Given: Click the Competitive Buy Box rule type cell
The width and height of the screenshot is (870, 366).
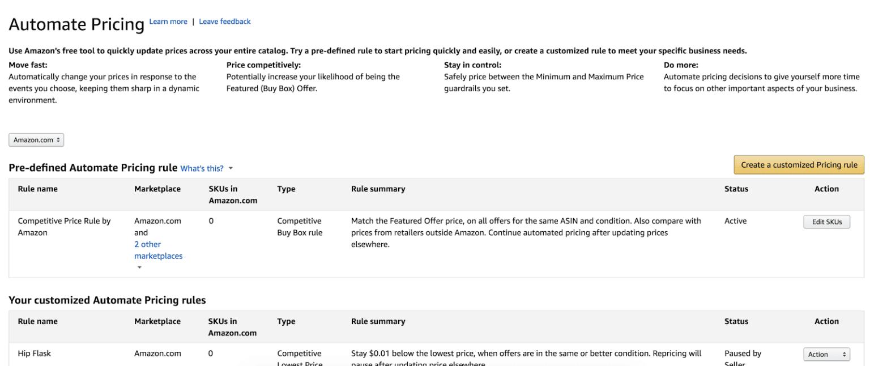Looking at the screenshot, I should coord(299,227).
